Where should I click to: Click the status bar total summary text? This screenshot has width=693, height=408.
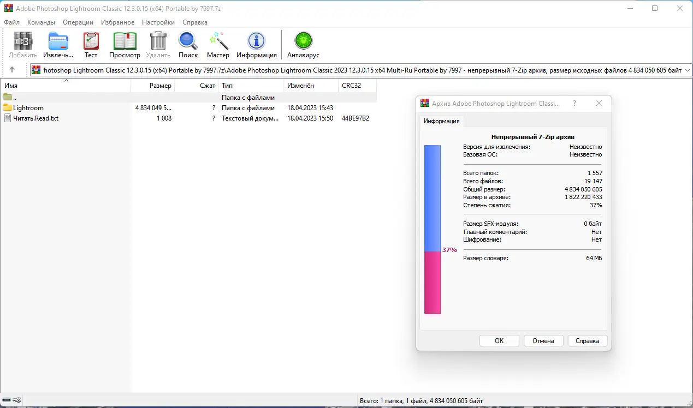[x=421, y=400]
